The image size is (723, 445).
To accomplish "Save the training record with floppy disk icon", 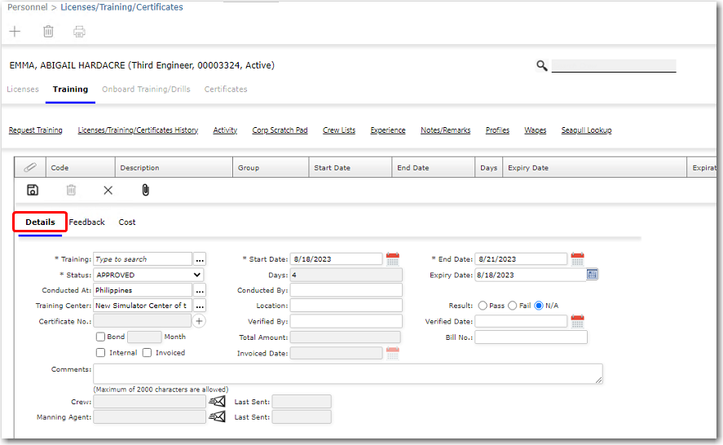I will point(33,190).
